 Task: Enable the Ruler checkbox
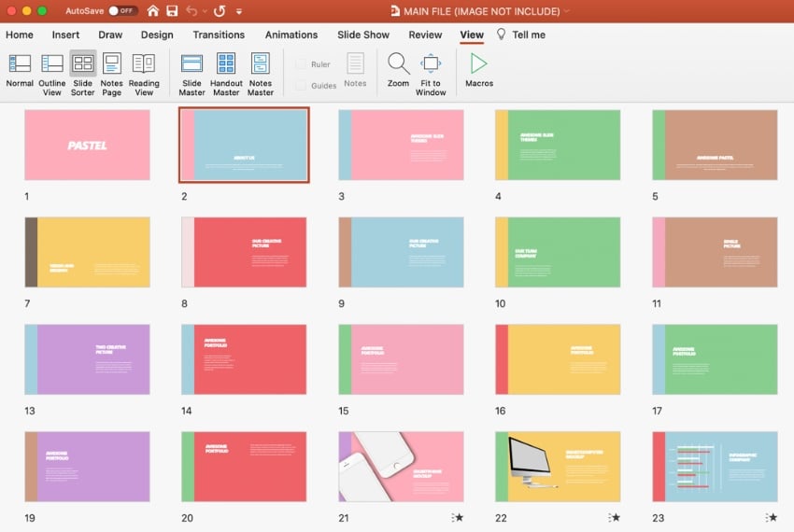tap(301, 64)
